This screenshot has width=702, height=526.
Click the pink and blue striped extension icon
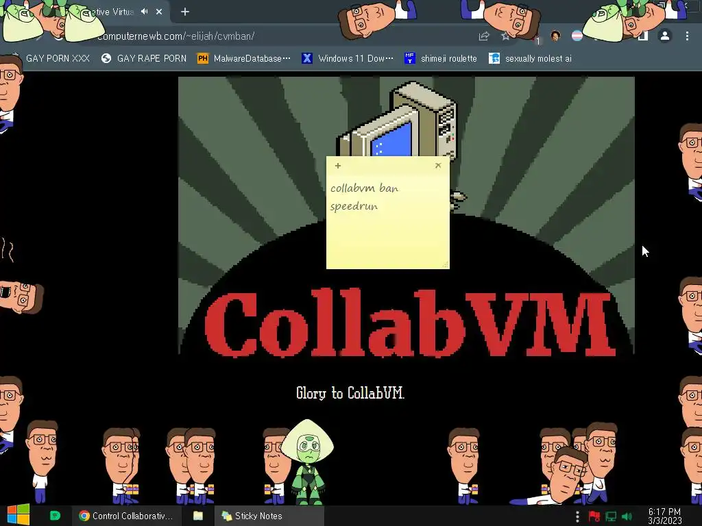577,36
